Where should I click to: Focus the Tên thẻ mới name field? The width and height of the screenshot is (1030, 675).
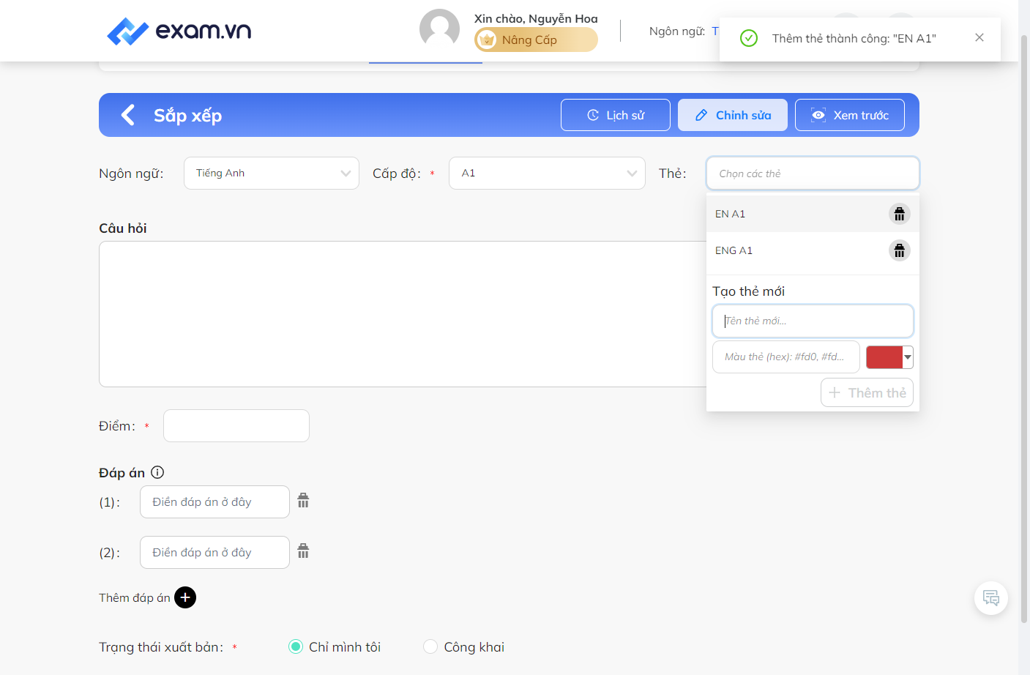(x=813, y=321)
